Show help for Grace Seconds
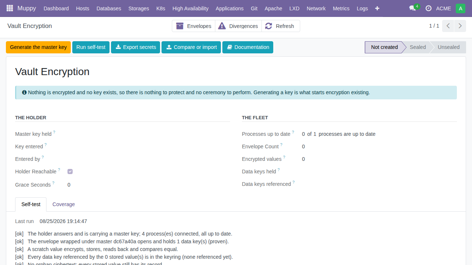 tap(53, 183)
